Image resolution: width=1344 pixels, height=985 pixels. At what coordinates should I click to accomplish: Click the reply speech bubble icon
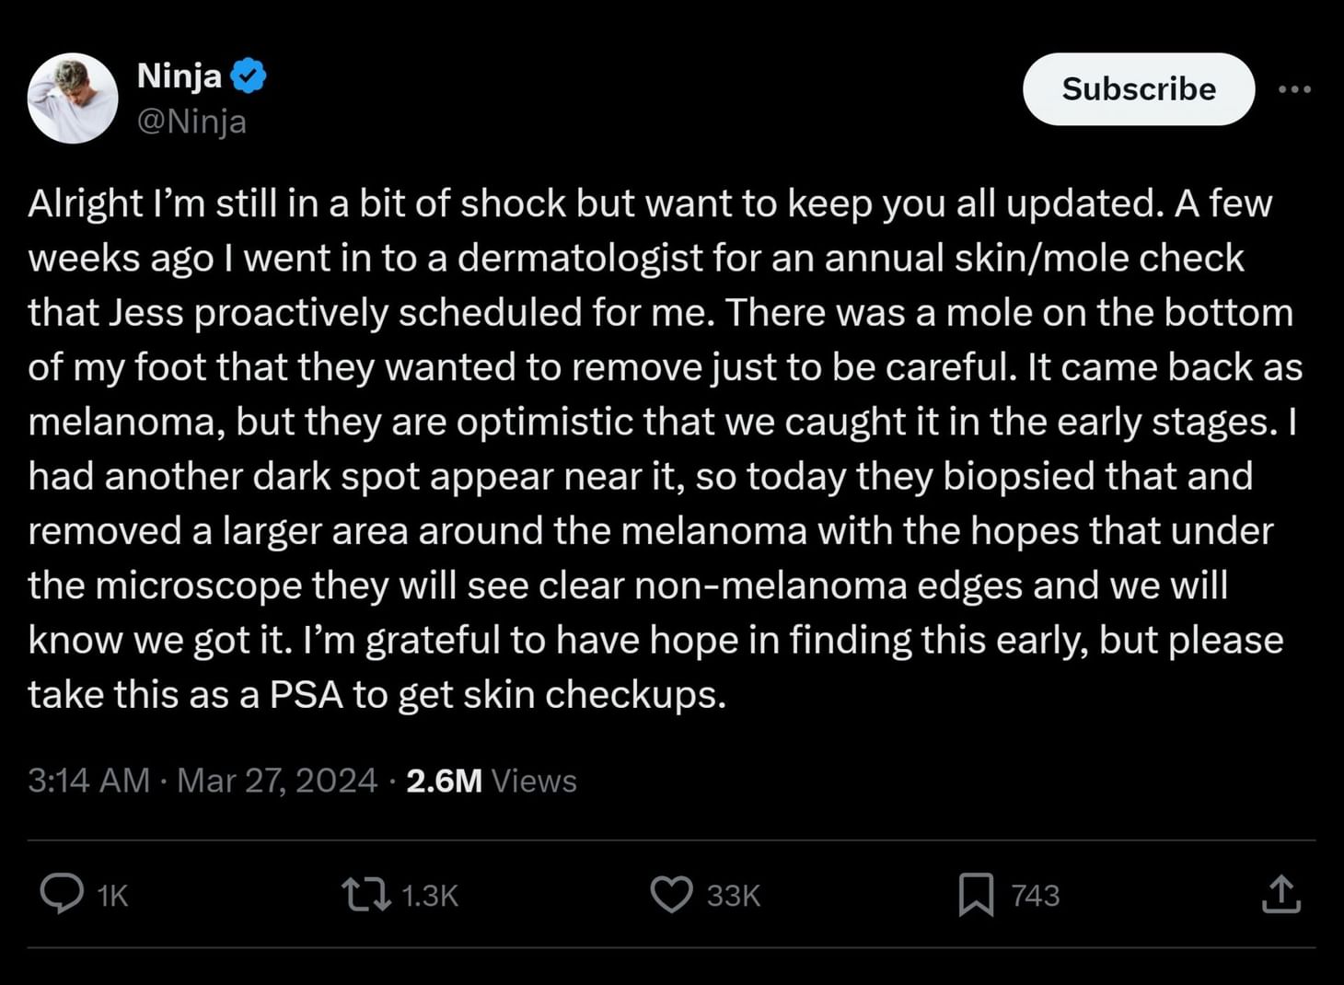[x=63, y=894]
